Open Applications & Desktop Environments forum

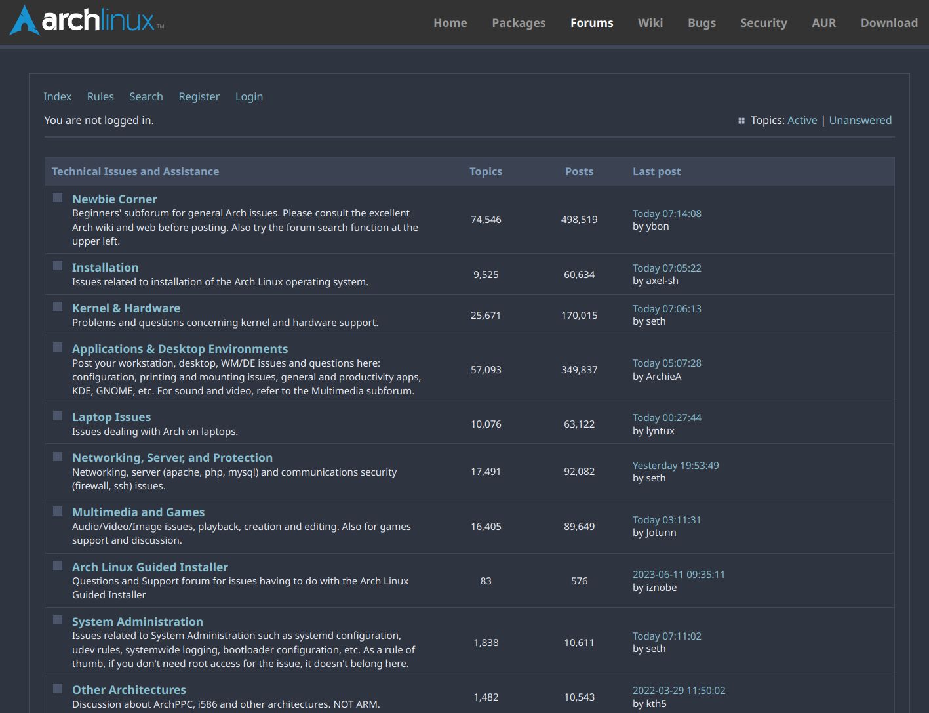(x=180, y=348)
